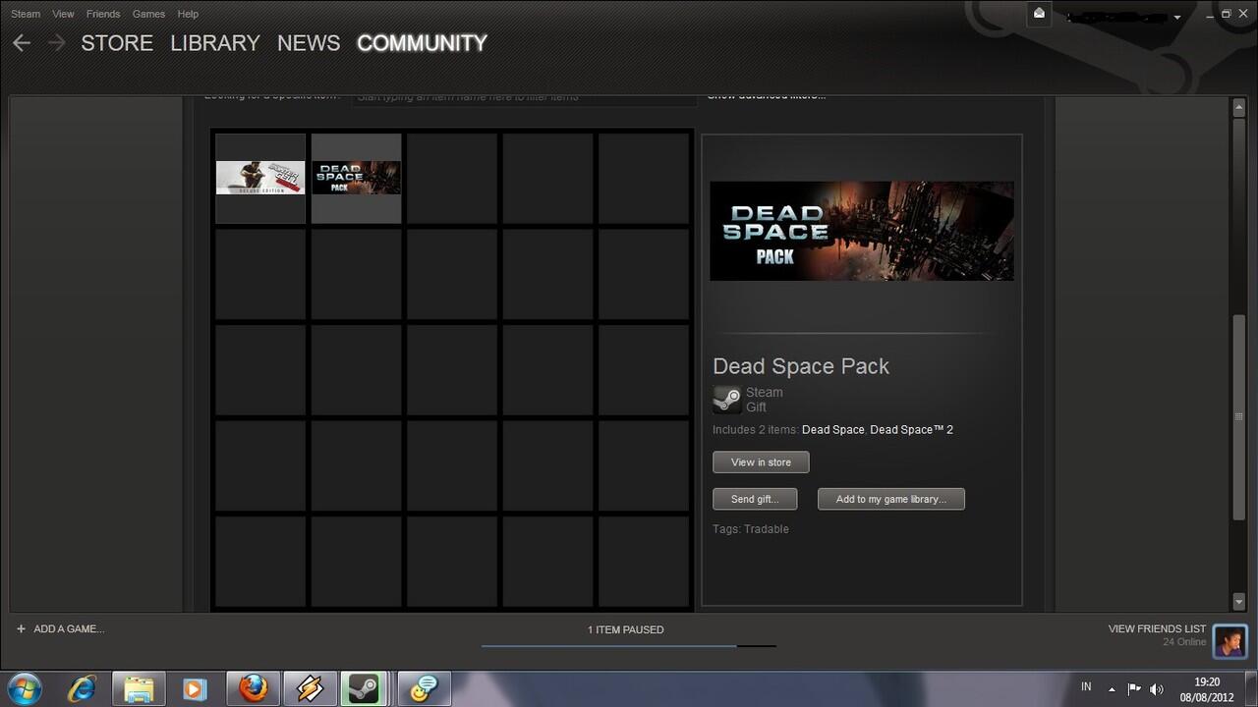Click the Send gift button
This screenshot has height=707, width=1258.
(x=755, y=499)
